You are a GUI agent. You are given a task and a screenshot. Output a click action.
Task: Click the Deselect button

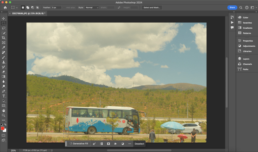[x=139, y=144]
